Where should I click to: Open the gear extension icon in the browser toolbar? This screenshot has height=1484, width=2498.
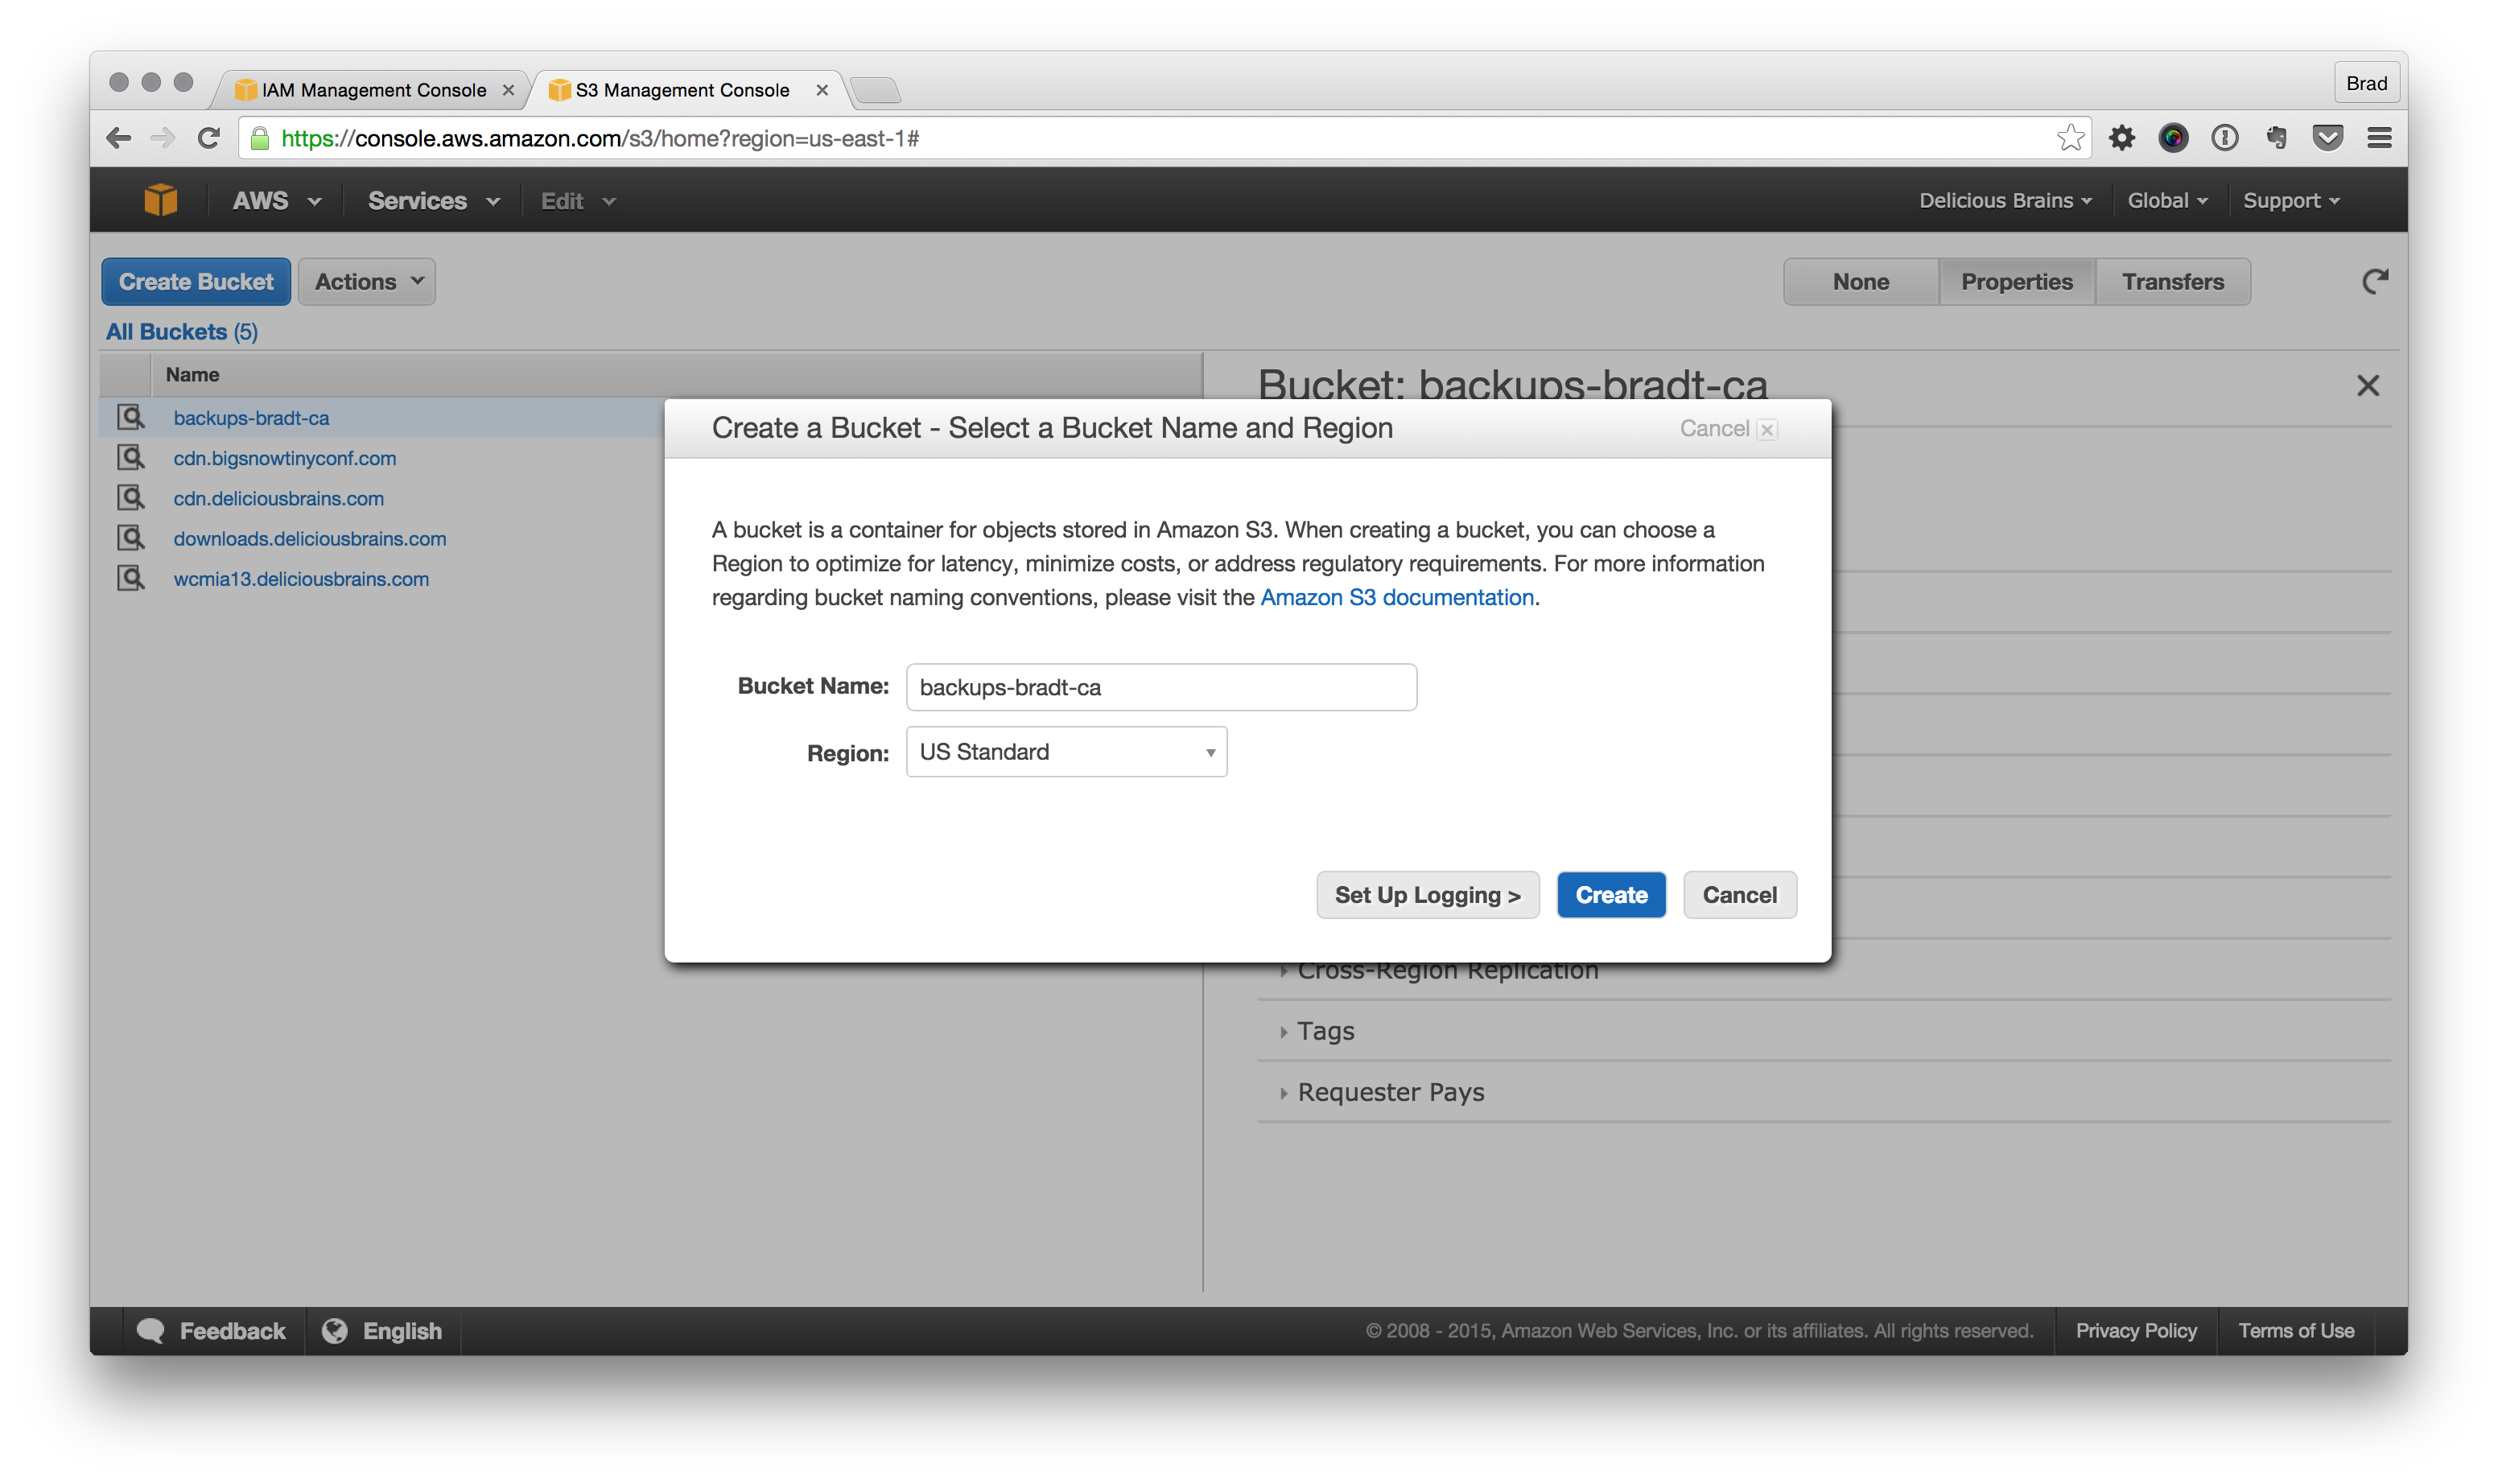[x=2121, y=138]
